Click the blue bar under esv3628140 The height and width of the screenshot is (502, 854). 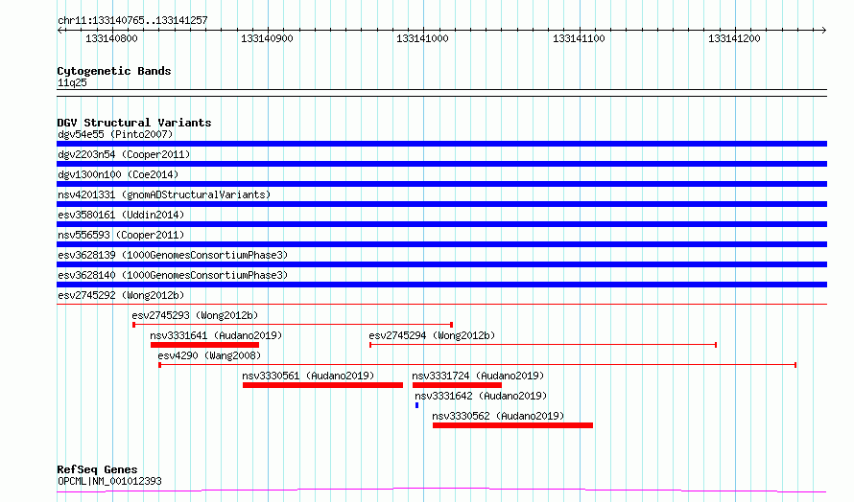tap(441, 285)
